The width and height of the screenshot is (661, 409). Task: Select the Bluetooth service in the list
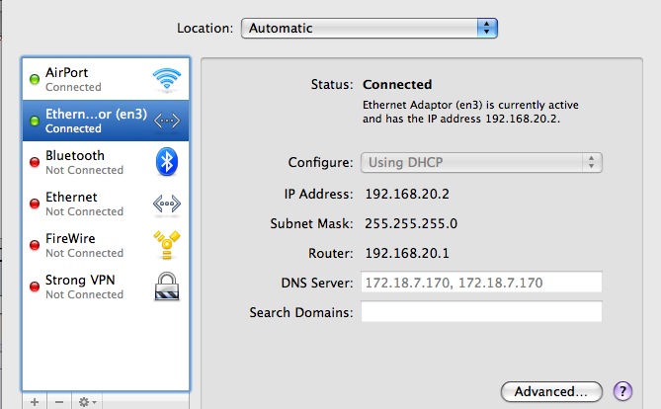106,162
